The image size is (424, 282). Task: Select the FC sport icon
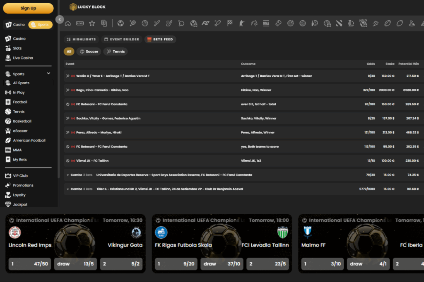point(205,24)
